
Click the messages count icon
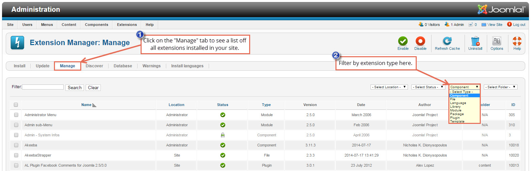point(471,25)
